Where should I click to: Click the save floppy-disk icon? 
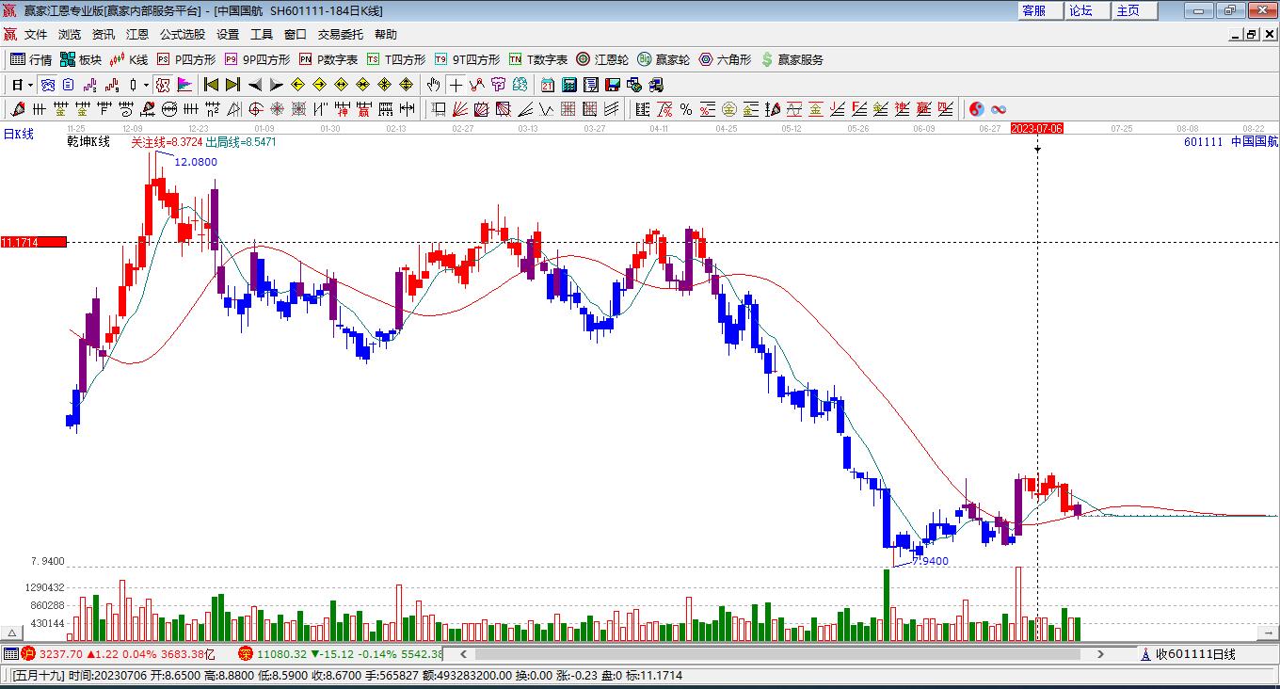pos(613,85)
